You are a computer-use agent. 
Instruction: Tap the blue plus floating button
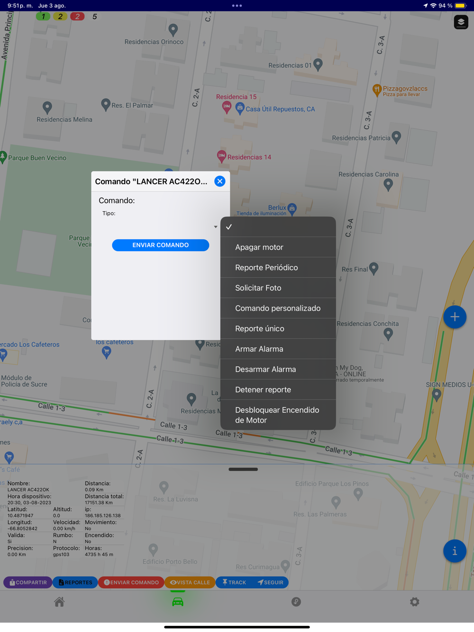coord(455,317)
